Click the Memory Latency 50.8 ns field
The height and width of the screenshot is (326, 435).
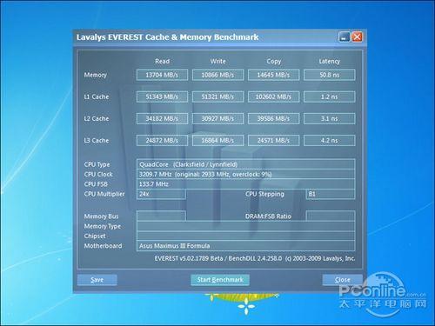(330, 75)
